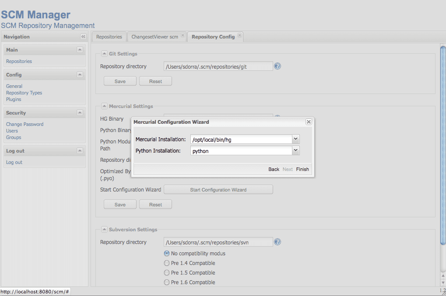Click the Subversion Settings help icon
Screen dimensions: 446x296
(277, 242)
